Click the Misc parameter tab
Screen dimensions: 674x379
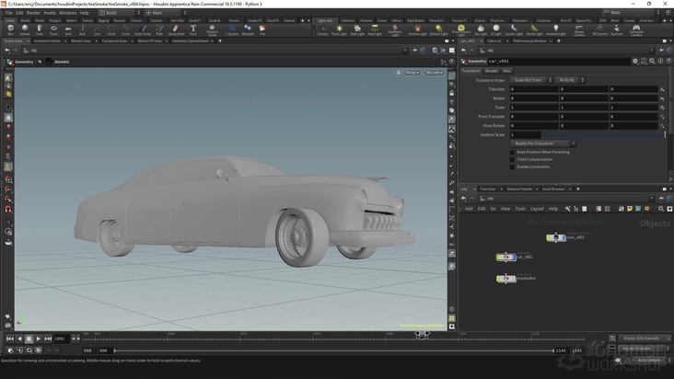coord(506,70)
